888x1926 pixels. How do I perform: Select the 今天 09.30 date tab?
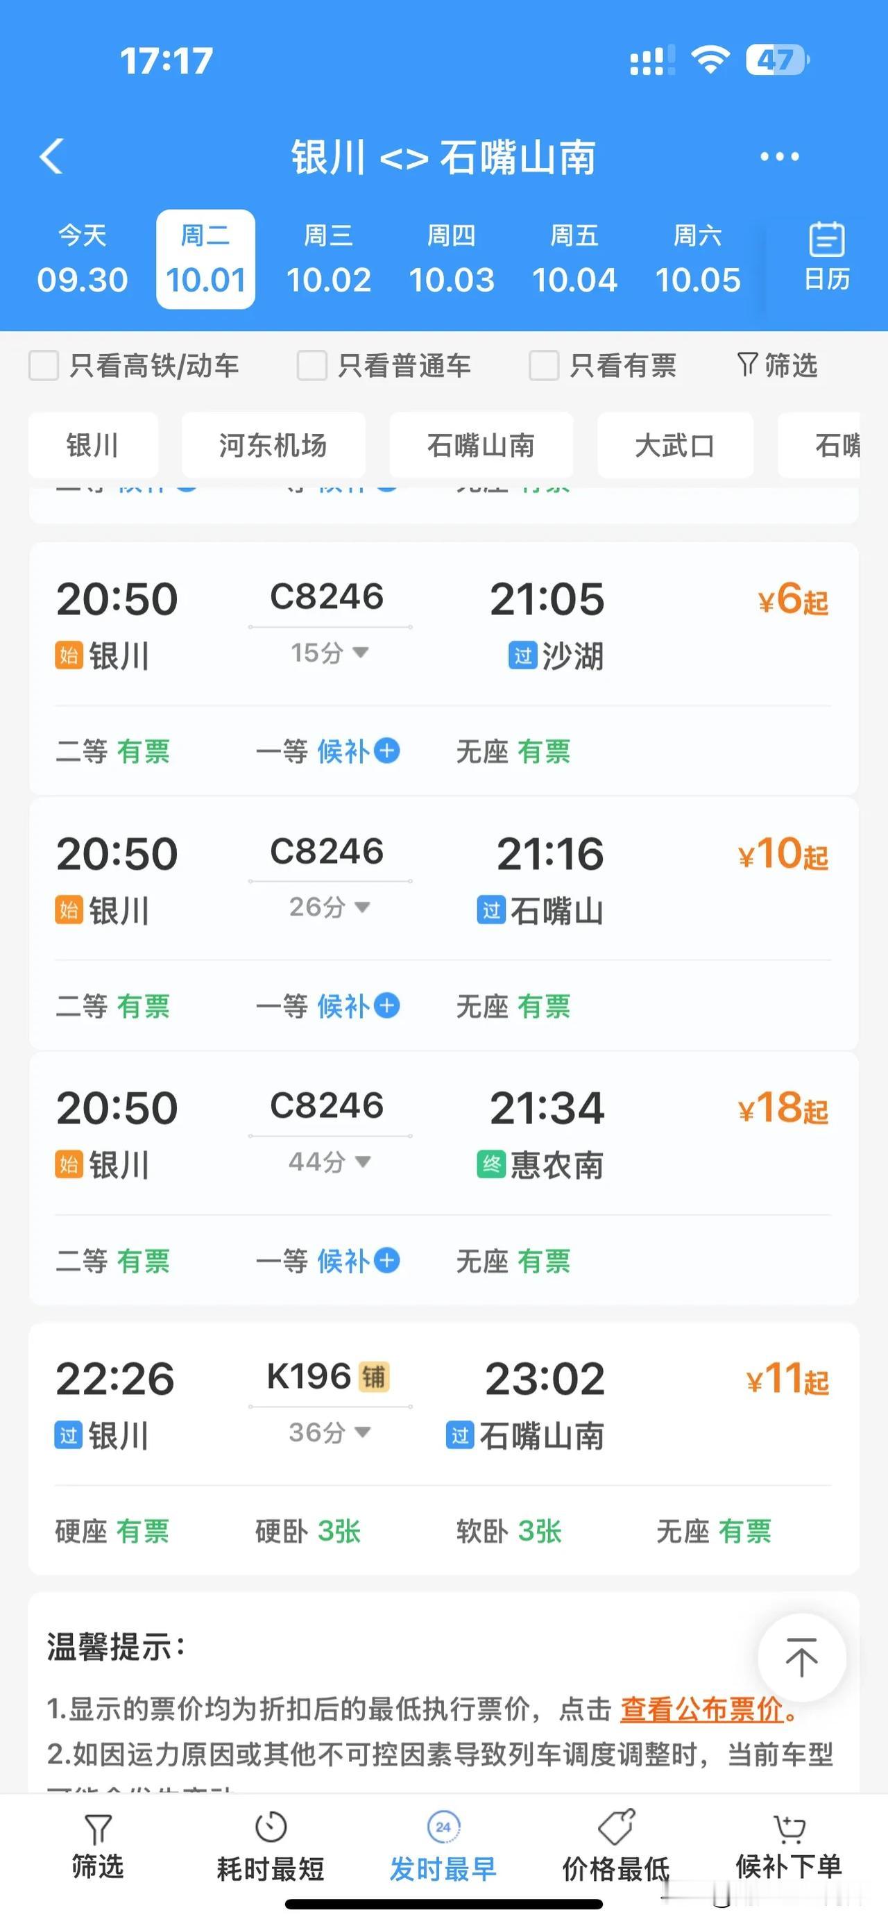click(x=83, y=260)
